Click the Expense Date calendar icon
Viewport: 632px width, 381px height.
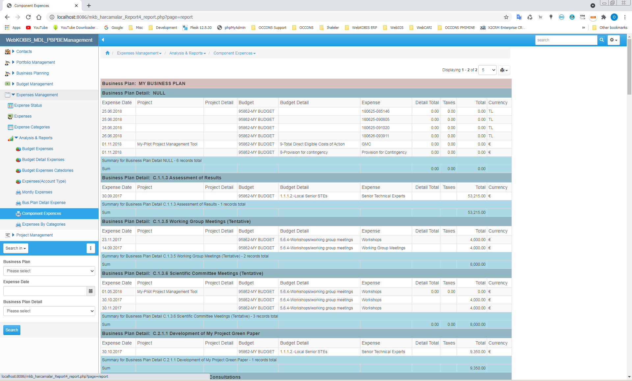91,291
